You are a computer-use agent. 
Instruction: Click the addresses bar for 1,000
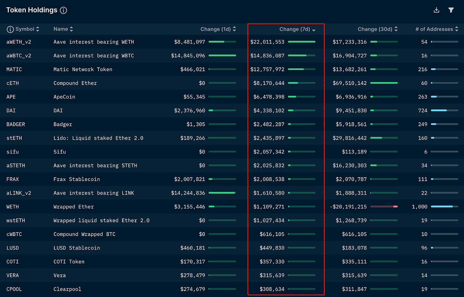[x=445, y=207]
